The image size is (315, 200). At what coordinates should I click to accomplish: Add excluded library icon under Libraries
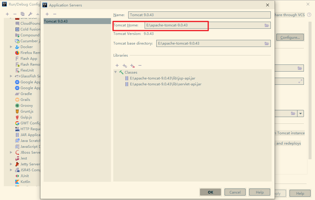(132, 66)
